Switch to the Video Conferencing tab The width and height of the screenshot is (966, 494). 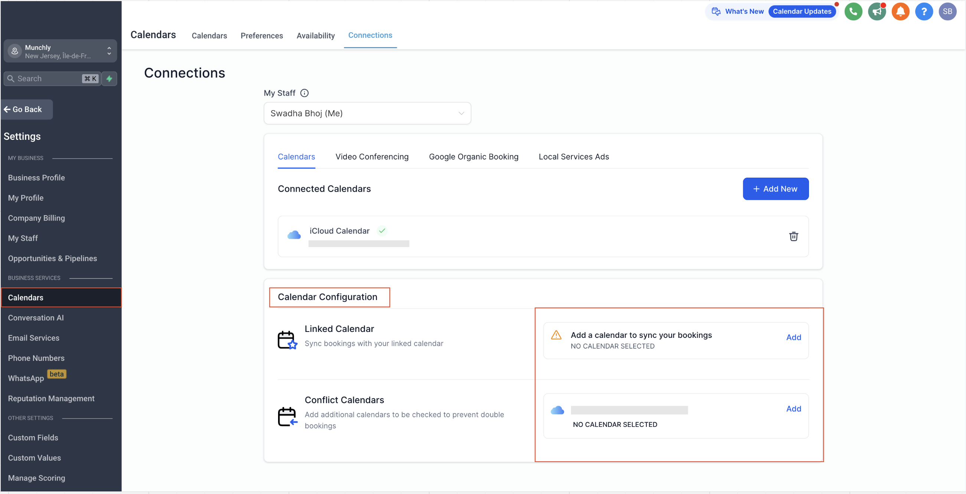pyautogui.click(x=372, y=157)
